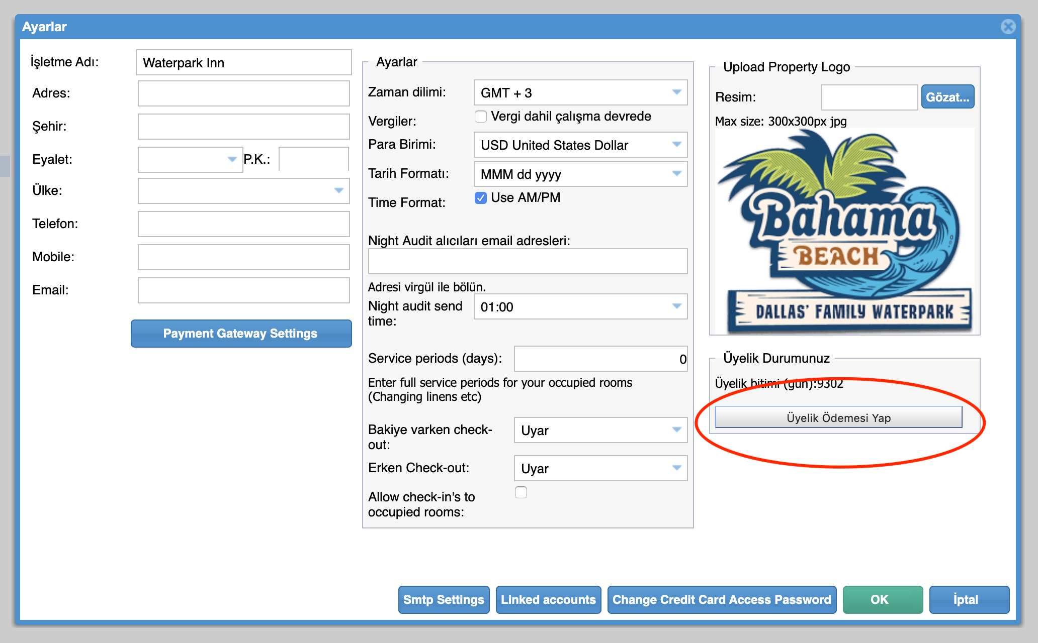Cancel with the İptal button
Image resolution: width=1038 pixels, height=643 pixels.
point(969,600)
